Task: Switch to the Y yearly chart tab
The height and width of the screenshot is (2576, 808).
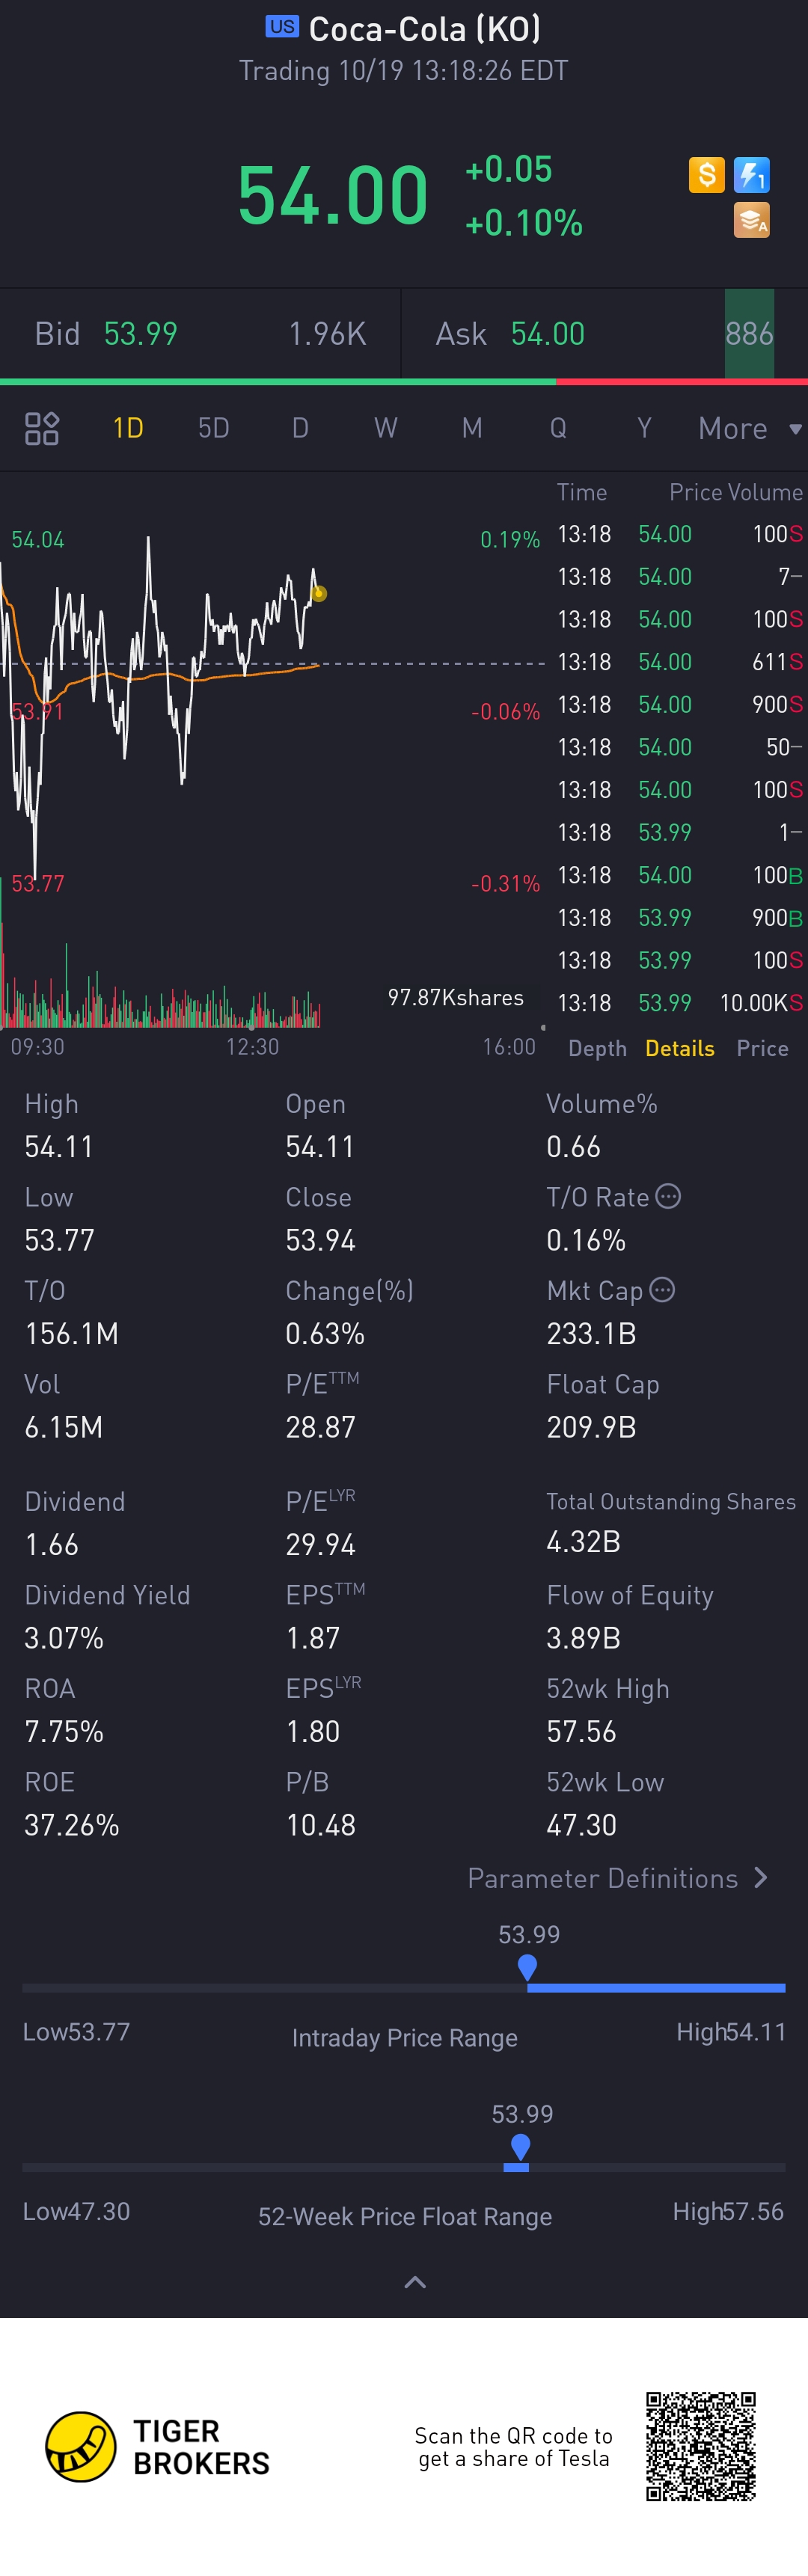Action: [x=644, y=428]
